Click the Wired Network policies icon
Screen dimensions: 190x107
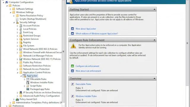point(21,49)
